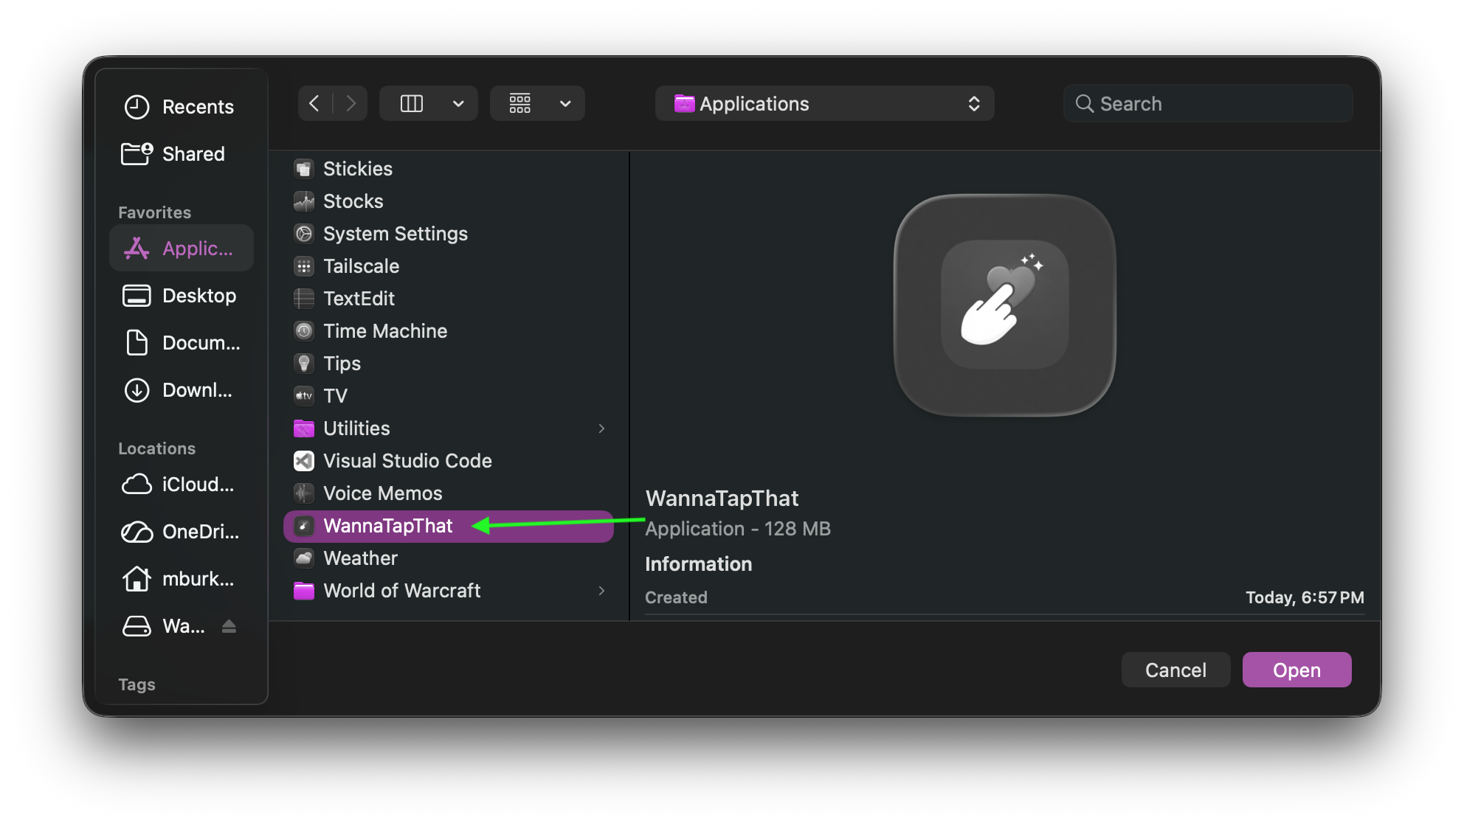Click the Cancel button

point(1175,670)
